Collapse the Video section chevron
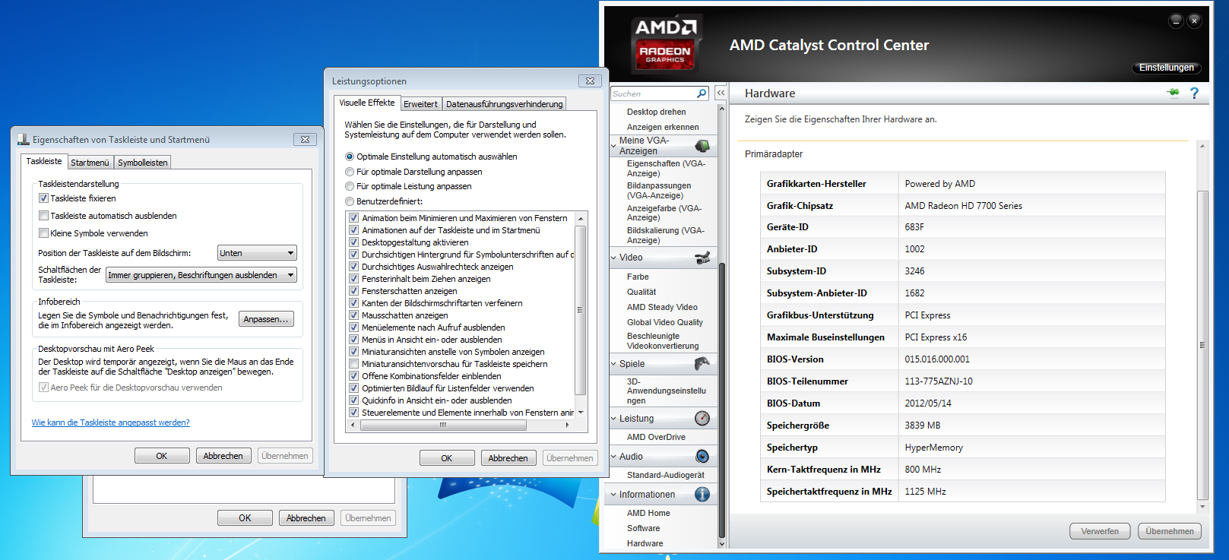The image size is (1229, 560). click(x=614, y=258)
